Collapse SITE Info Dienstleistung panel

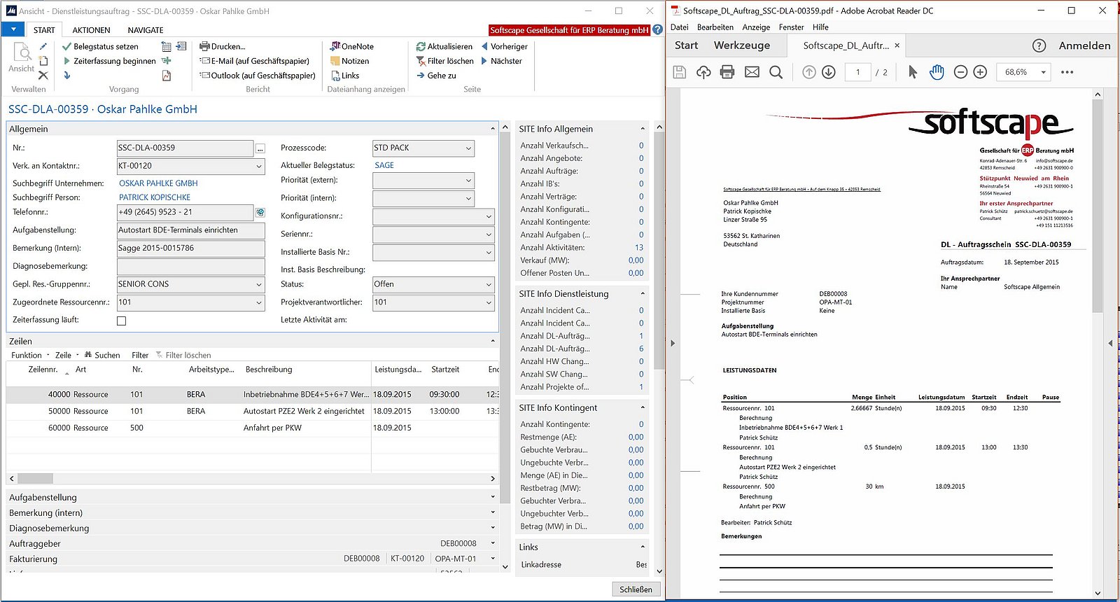point(643,294)
